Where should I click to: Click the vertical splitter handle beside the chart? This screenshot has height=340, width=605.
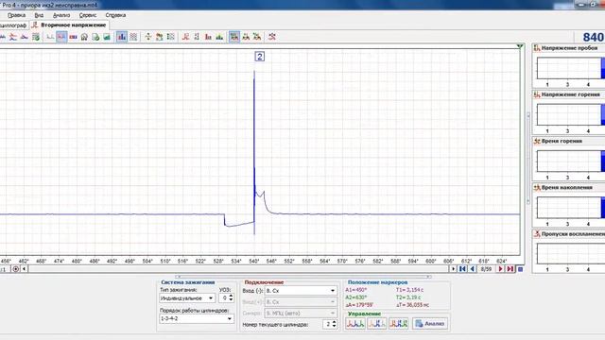pyautogui.click(x=528, y=158)
